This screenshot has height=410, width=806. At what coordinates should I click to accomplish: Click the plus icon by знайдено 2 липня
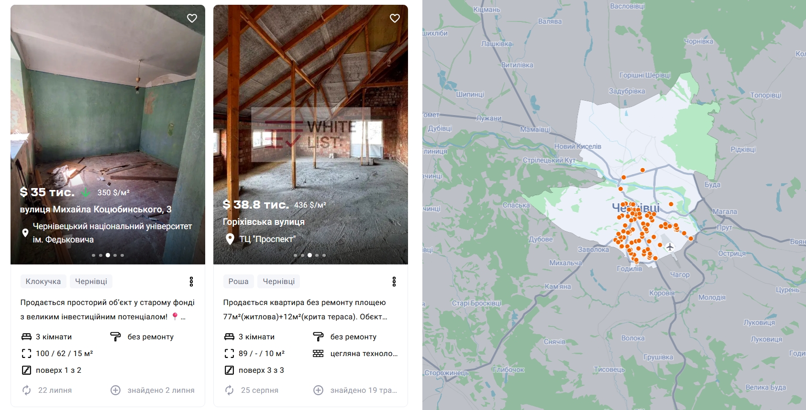(x=116, y=390)
